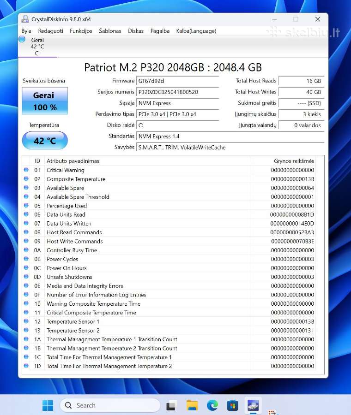Click the CrystalDiskInfo taskbar icon

253,405
